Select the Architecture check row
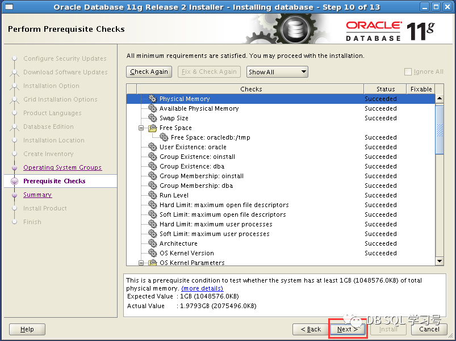This screenshot has width=456, height=341. pos(281,243)
